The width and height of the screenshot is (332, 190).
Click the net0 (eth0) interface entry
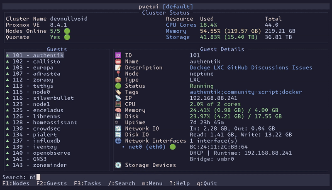coord(147,147)
